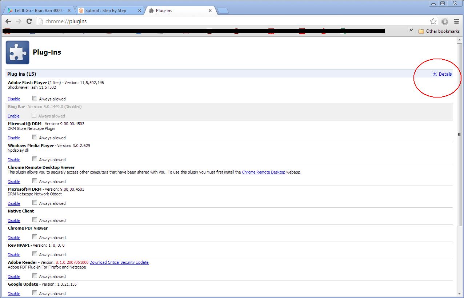This screenshot has height=298, width=464.
Task: Check Always allowed for Chrome PDF Viewer
Action: 35,237
